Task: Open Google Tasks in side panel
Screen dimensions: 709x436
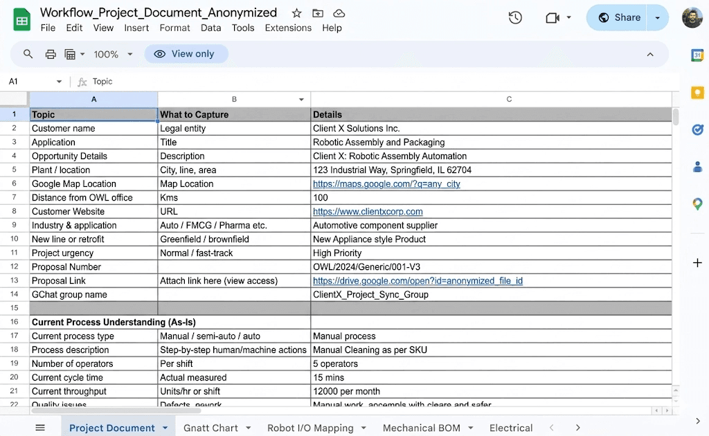Action: (x=697, y=129)
